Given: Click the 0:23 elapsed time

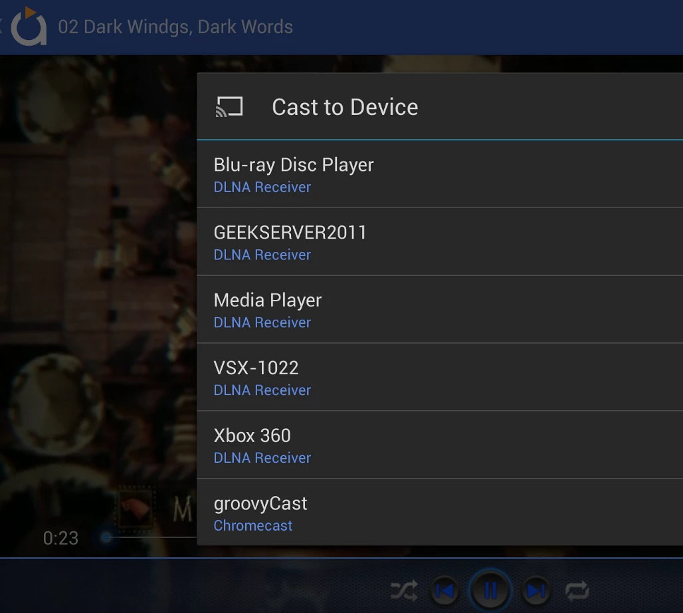Looking at the screenshot, I should [60, 538].
